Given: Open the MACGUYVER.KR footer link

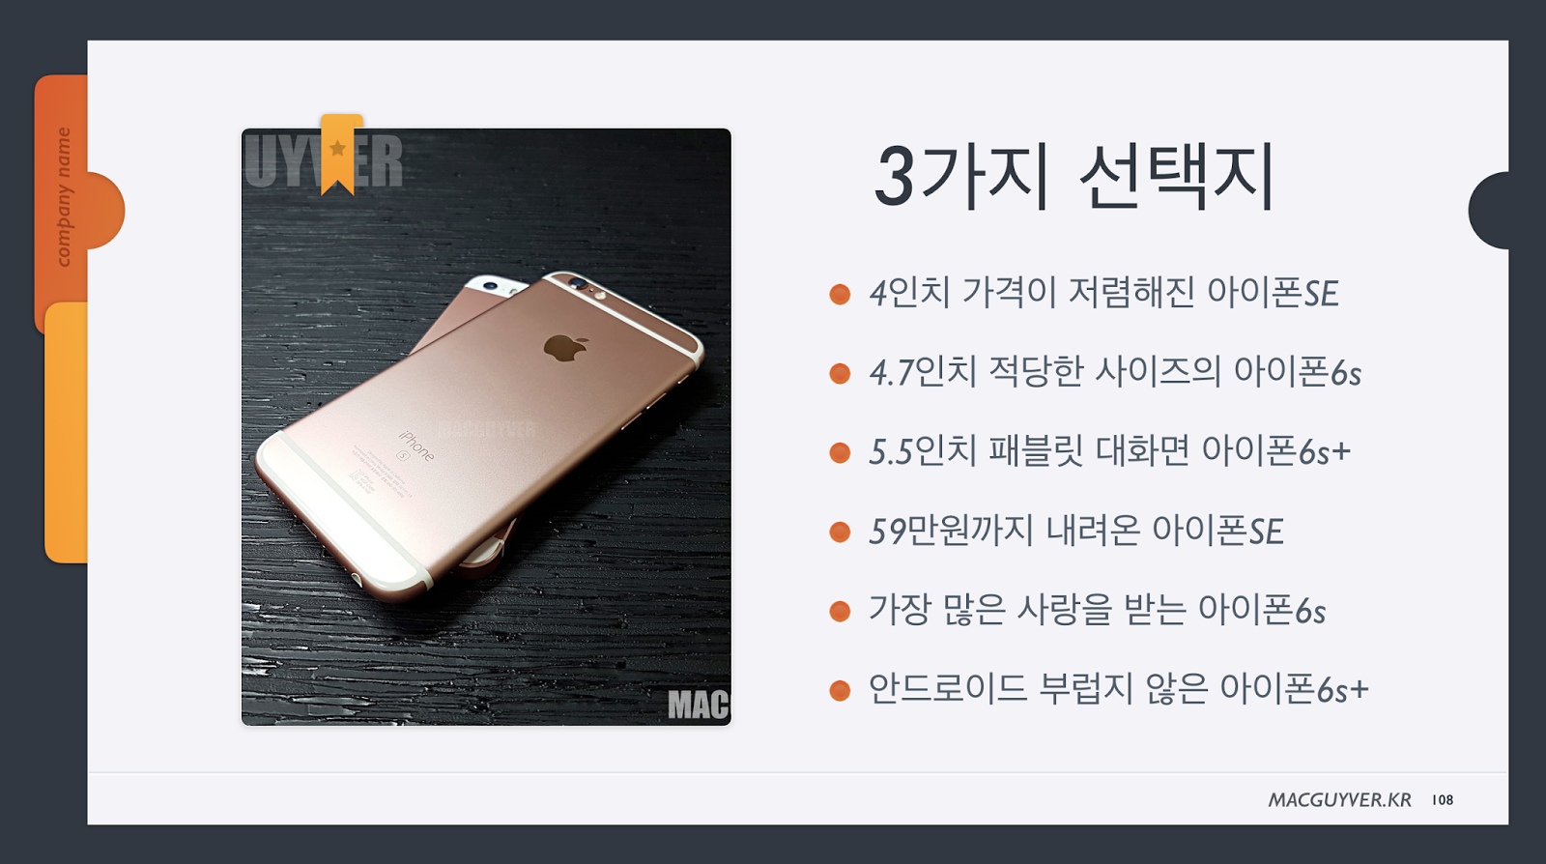Looking at the screenshot, I should (x=1339, y=800).
